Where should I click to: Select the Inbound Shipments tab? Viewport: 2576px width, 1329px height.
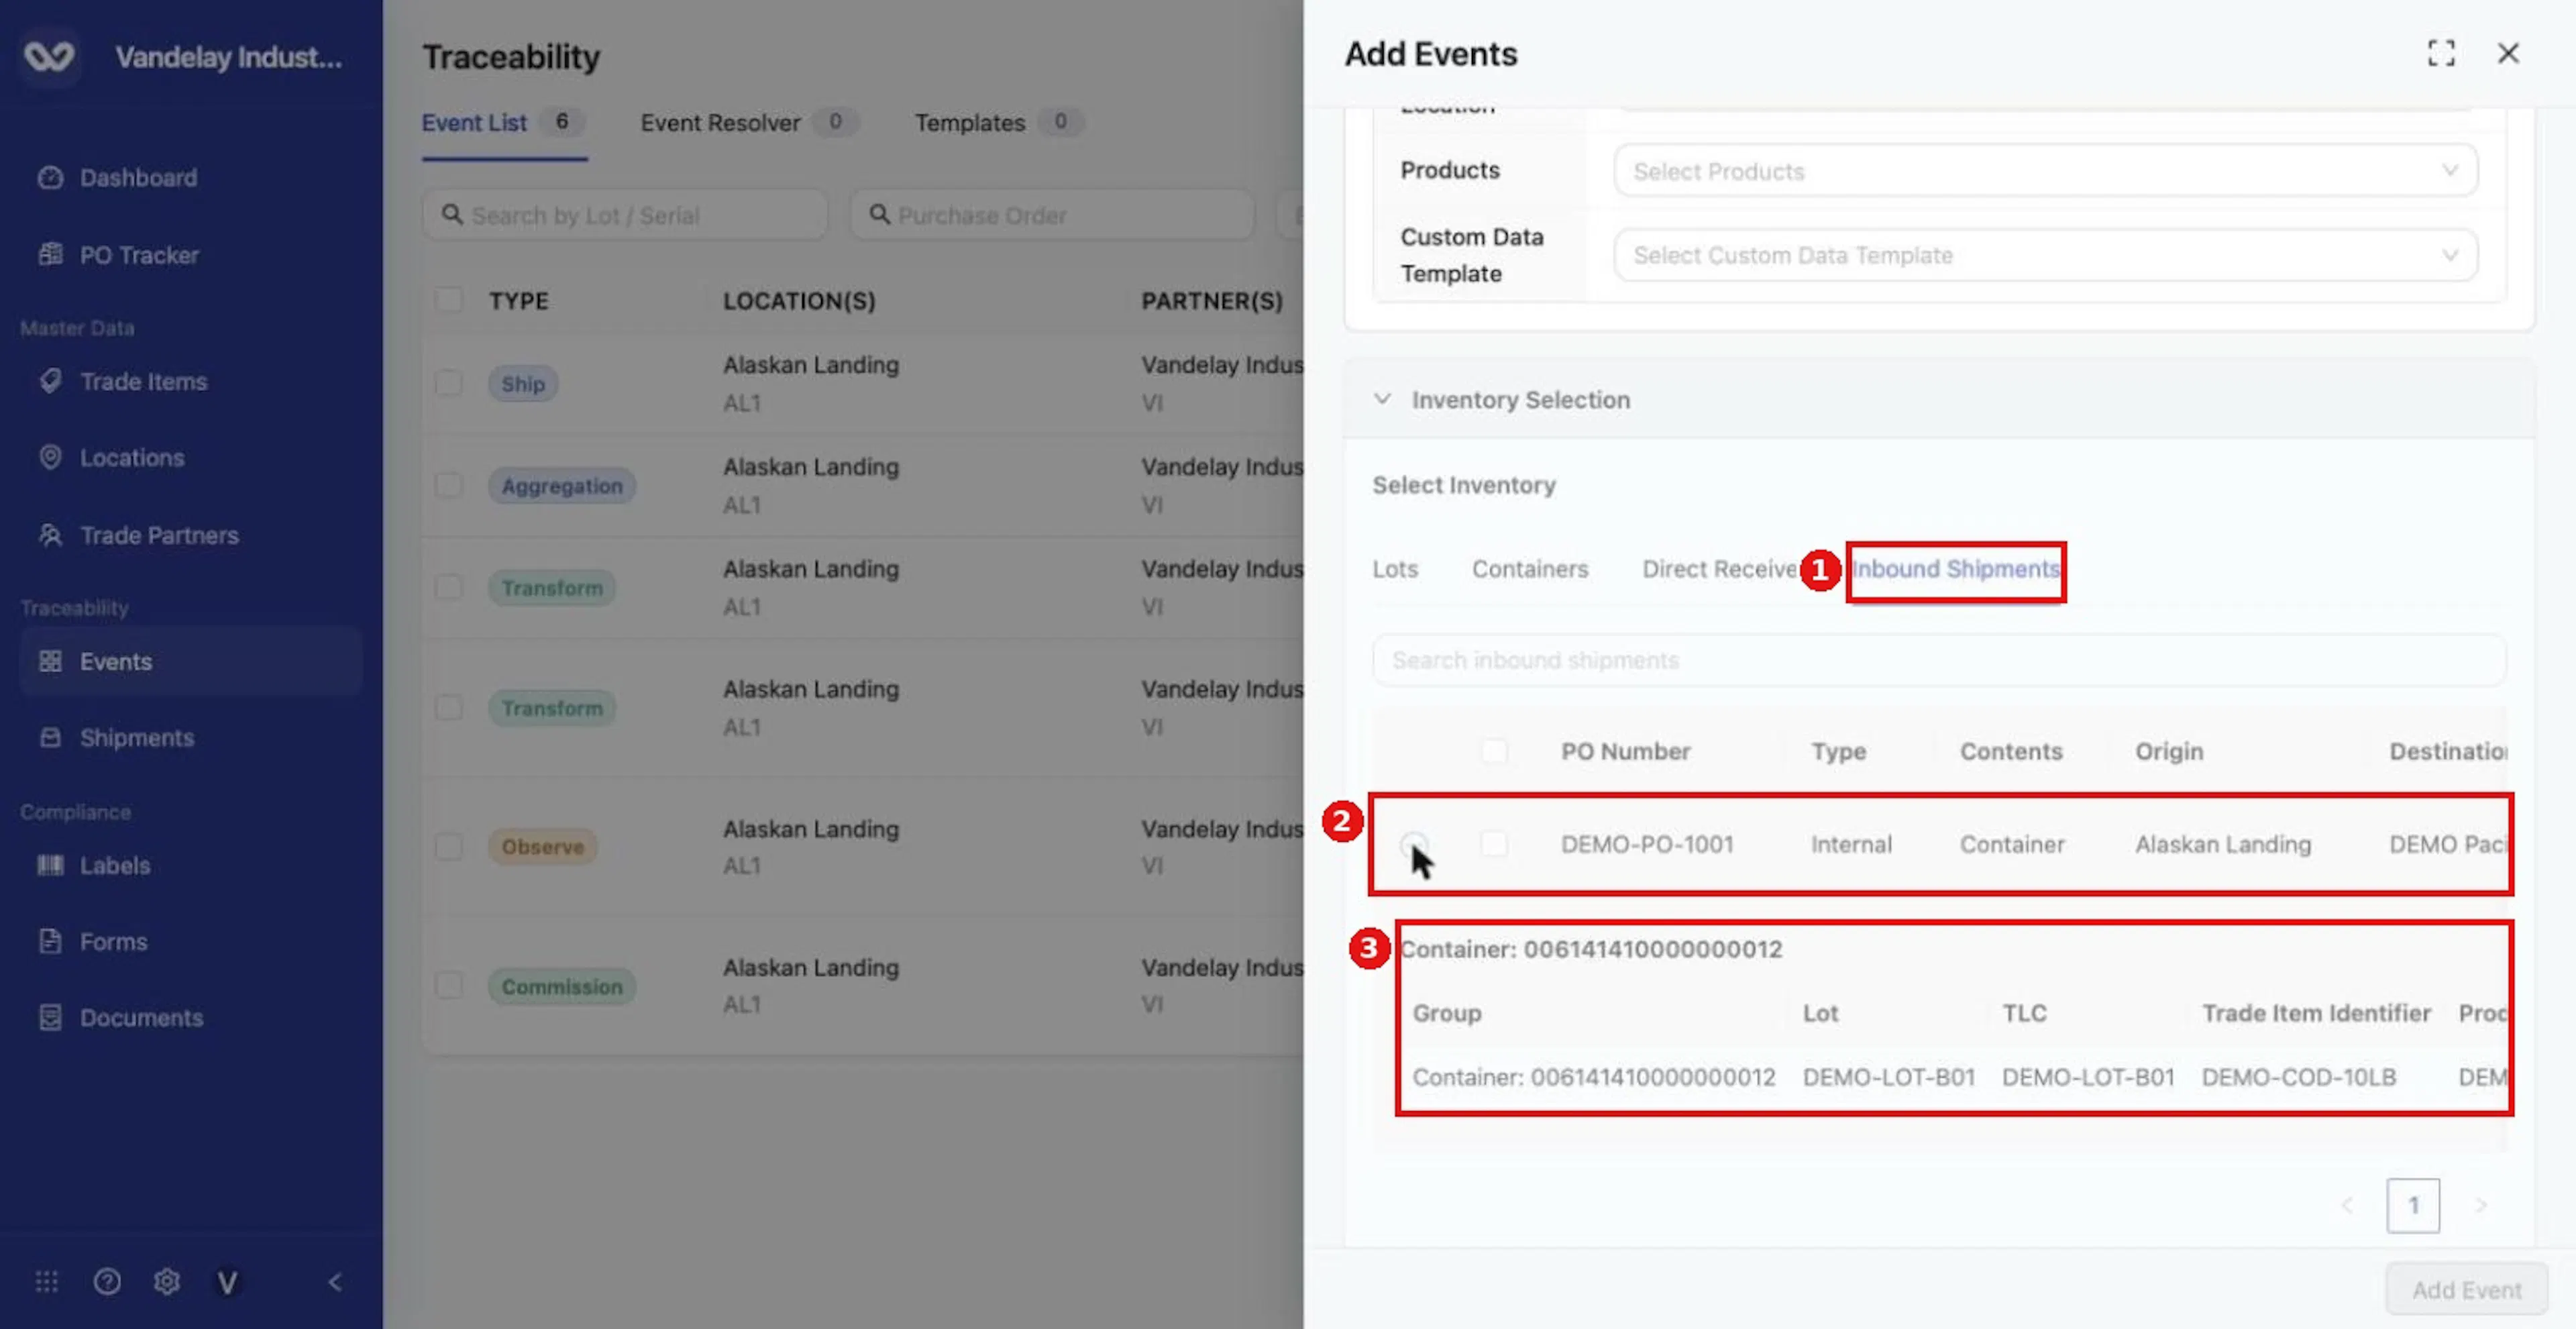click(x=1955, y=569)
